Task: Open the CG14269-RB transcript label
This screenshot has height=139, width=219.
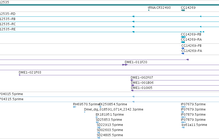Action: click(x=191, y=34)
